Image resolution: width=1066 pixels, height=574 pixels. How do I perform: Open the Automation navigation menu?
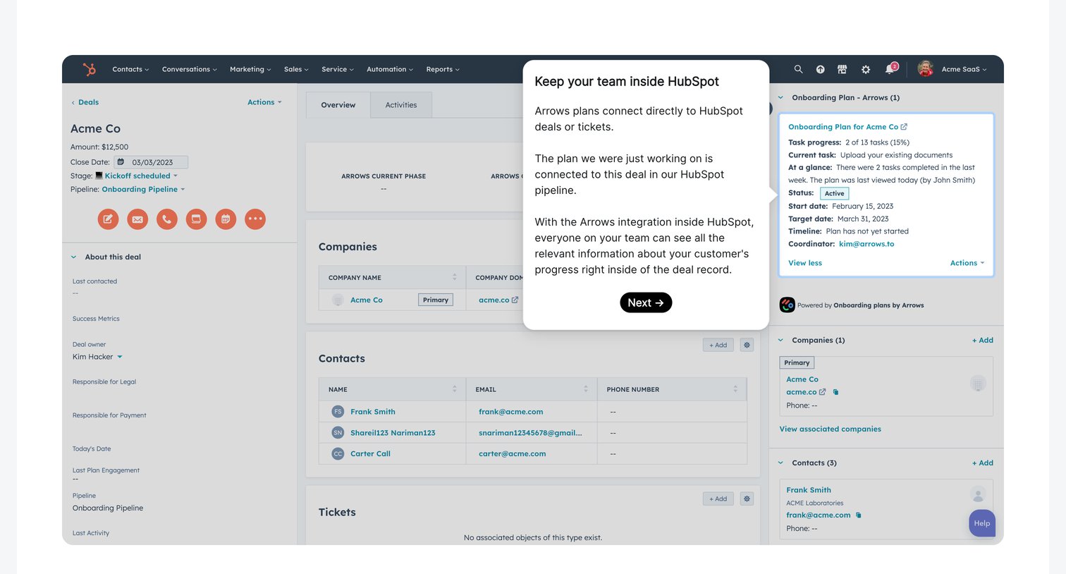[x=390, y=69]
